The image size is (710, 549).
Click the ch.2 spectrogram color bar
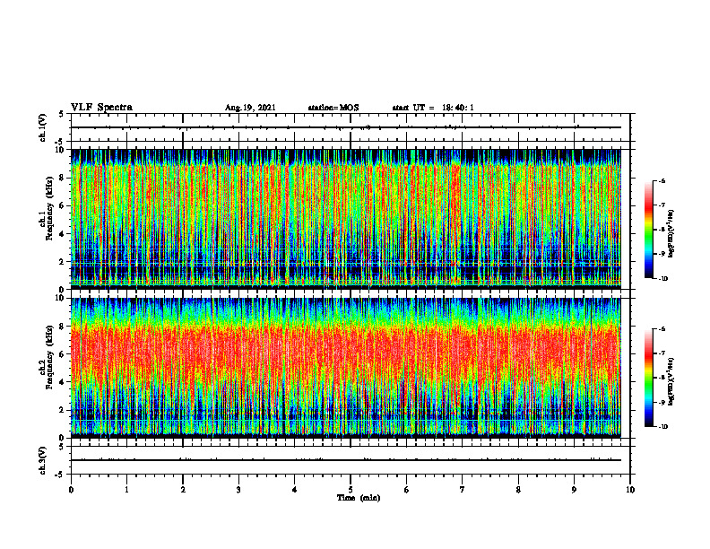648,378
